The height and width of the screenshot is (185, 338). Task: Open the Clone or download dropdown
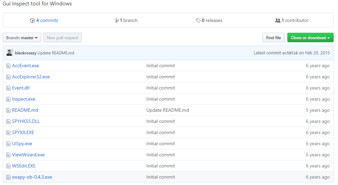click(x=310, y=38)
